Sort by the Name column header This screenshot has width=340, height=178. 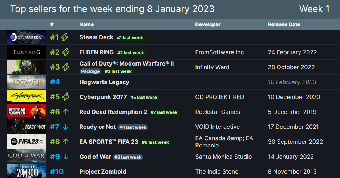click(86, 24)
